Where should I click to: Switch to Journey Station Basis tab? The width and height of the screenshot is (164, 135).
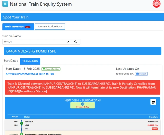(x=50, y=27)
